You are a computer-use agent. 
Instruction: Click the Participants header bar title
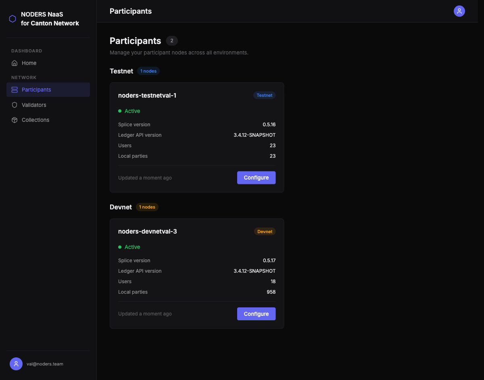tap(131, 11)
